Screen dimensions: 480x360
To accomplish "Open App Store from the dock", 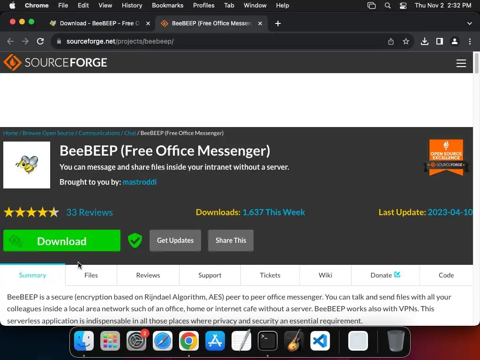I will pos(215,341).
